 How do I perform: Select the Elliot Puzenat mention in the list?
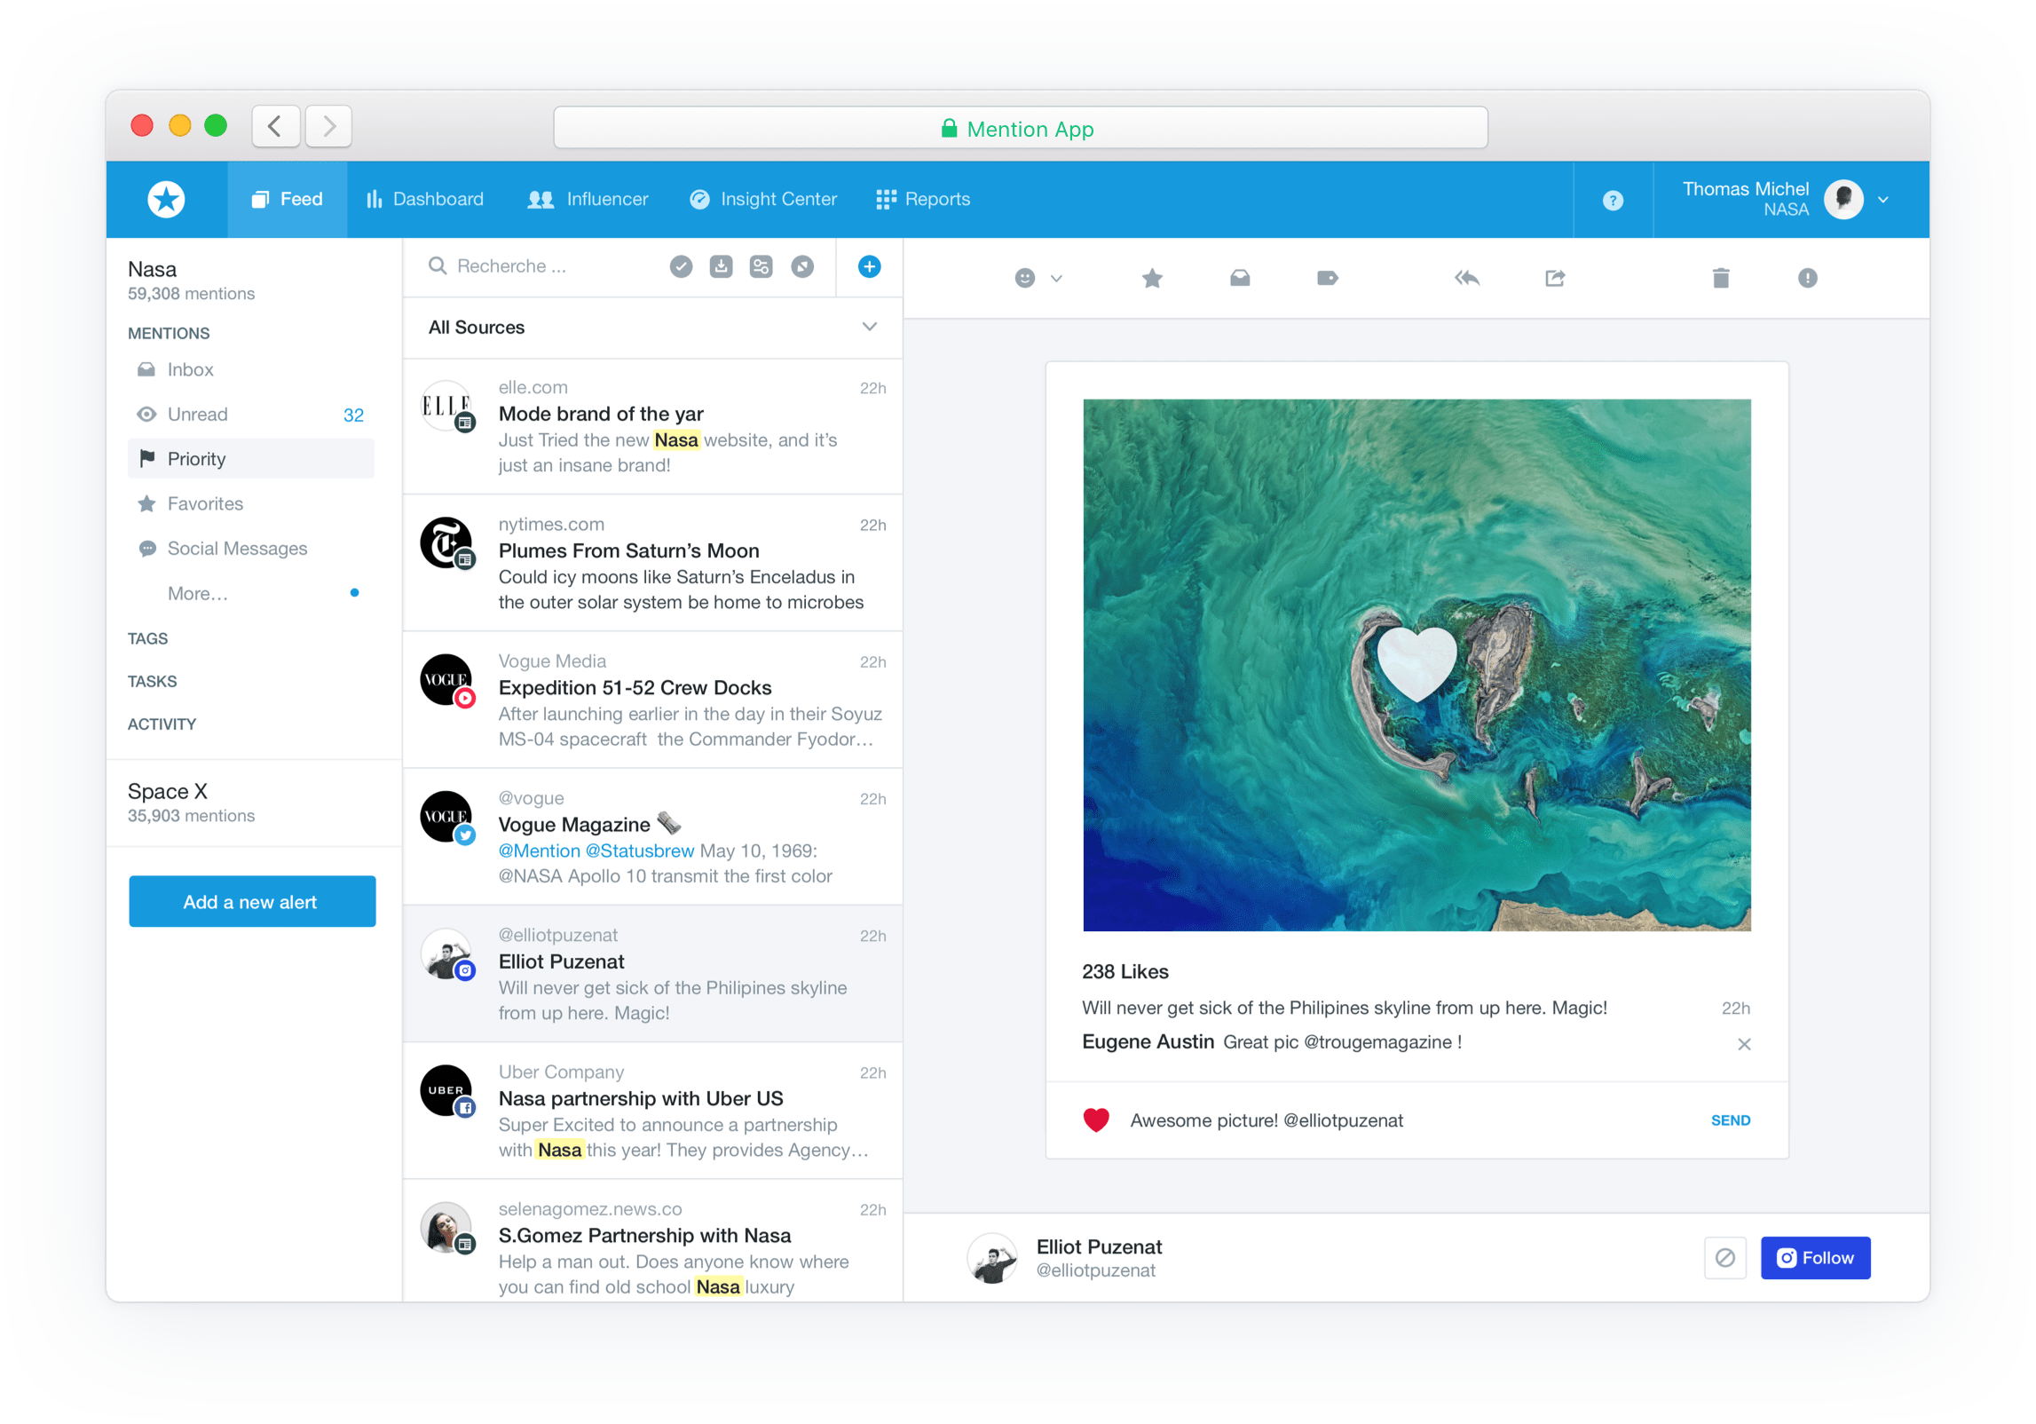click(x=652, y=974)
